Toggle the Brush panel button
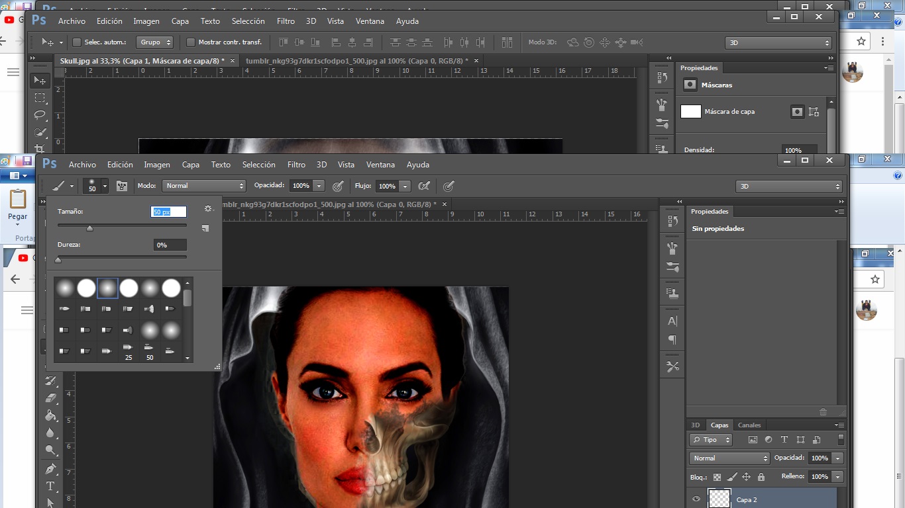This screenshot has width=905, height=508. (122, 186)
